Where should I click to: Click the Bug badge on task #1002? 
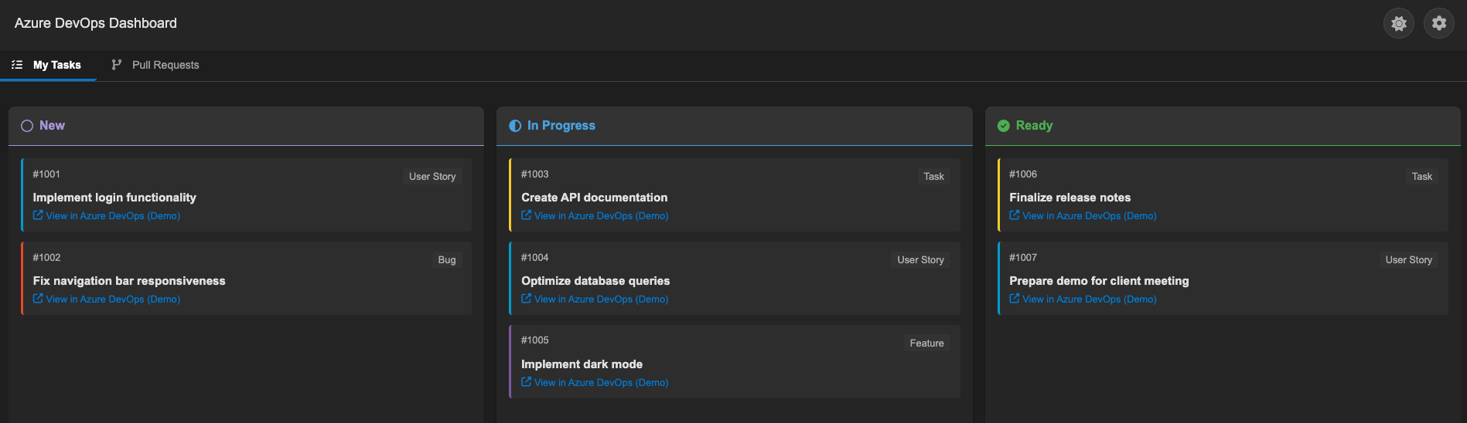(447, 260)
